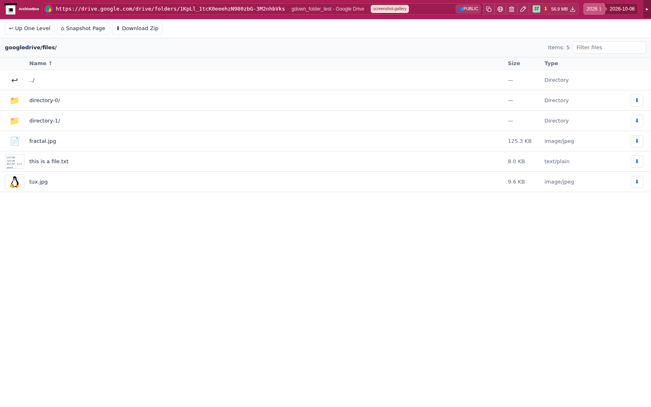Click the download arrow beside 56.9 MB

(572, 9)
